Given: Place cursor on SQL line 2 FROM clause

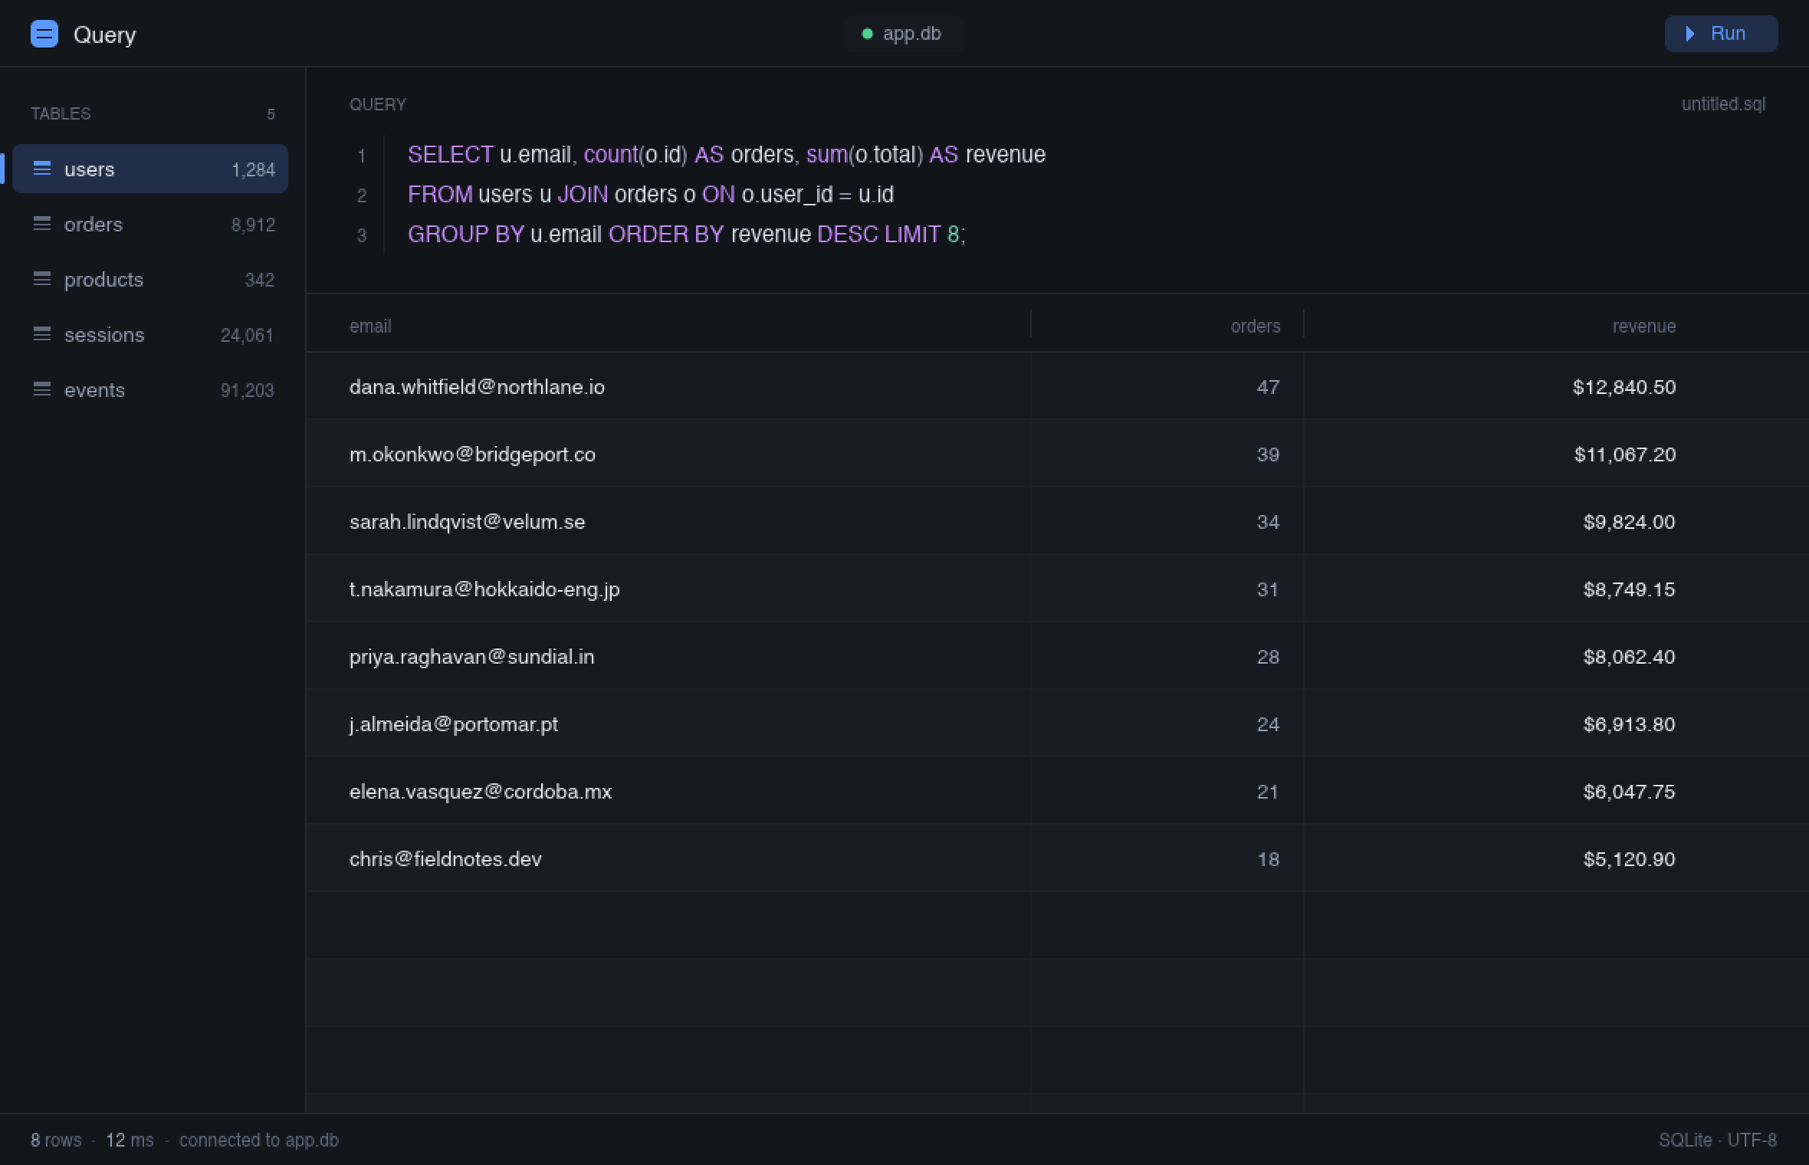Looking at the screenshot, I should point(651,195).
